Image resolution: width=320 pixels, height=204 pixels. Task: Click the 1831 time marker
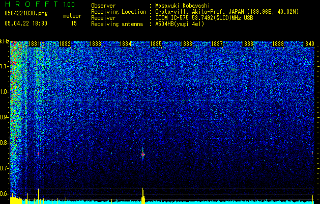click(34, 44)
